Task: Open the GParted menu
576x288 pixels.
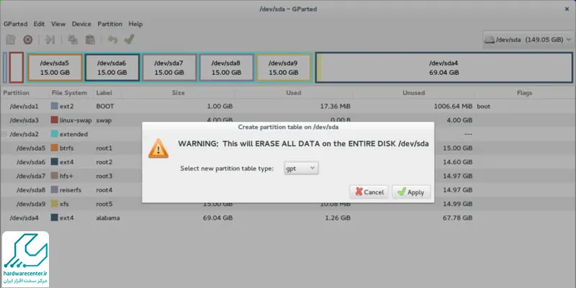Action: click(15, 24)
